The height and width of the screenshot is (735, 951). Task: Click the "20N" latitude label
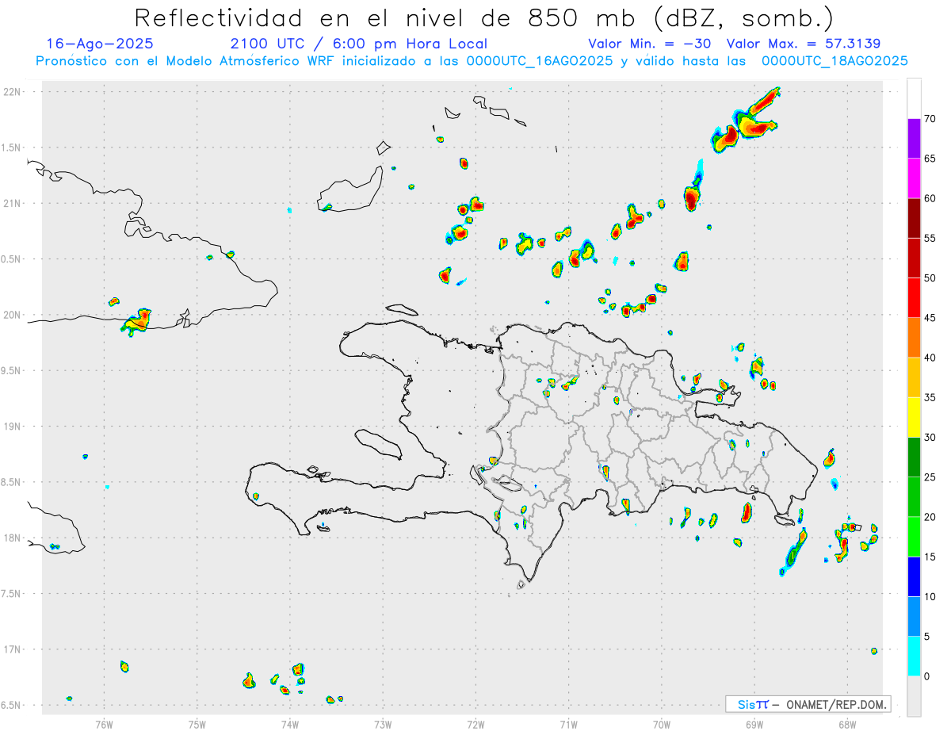click(x=13, y=315)
